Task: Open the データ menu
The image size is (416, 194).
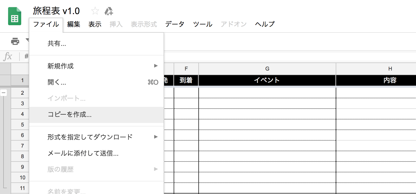Action: [x=175, y=24]
